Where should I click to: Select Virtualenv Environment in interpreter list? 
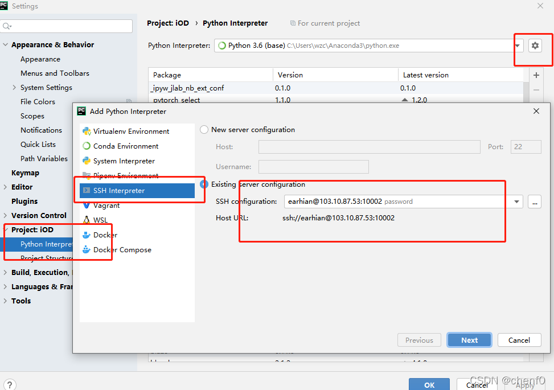pyautogui.click(x=137, y=131)
